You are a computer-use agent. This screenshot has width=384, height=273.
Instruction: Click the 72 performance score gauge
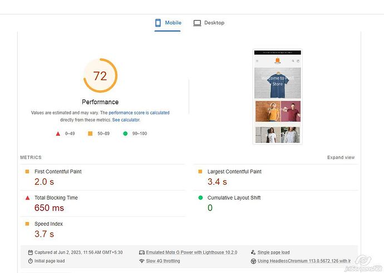click(x=100, y=76)
